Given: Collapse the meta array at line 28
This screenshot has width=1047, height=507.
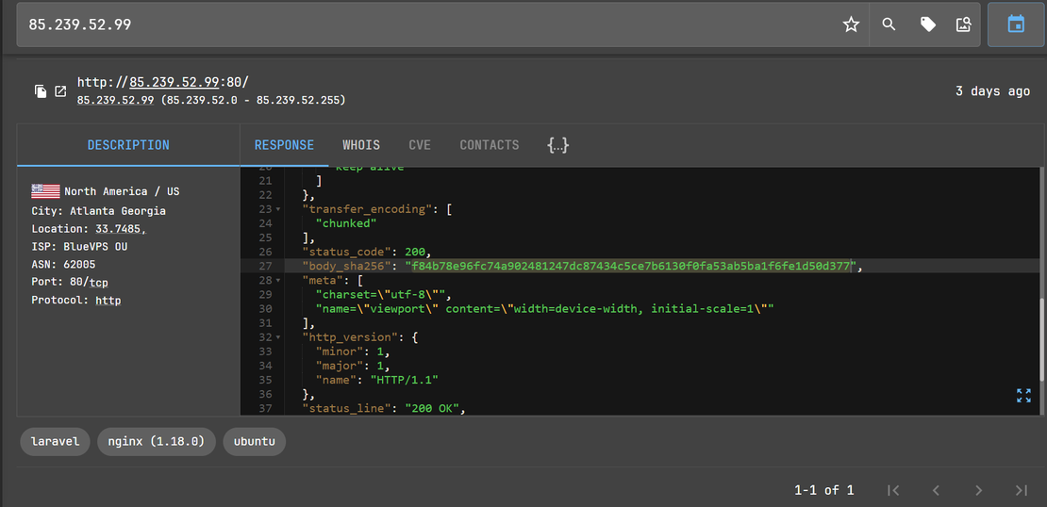Looking at the screenshot, I should (x=278, y=281).
